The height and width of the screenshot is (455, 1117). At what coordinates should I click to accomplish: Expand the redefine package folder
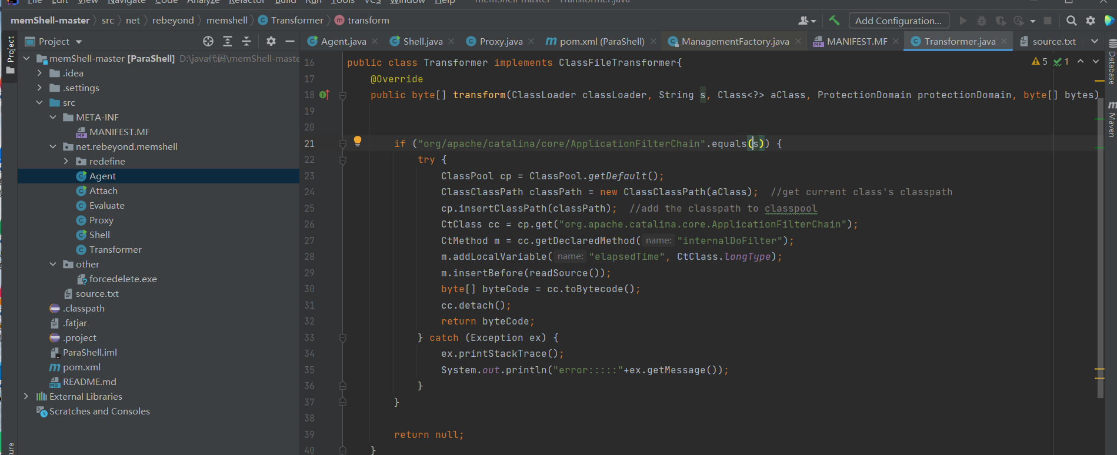tap(66, 161)
